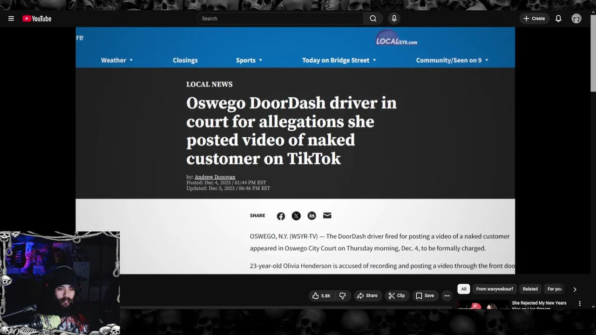Save the video to a playlist
The width and height of the screenshot is (596, 335).
425,295
